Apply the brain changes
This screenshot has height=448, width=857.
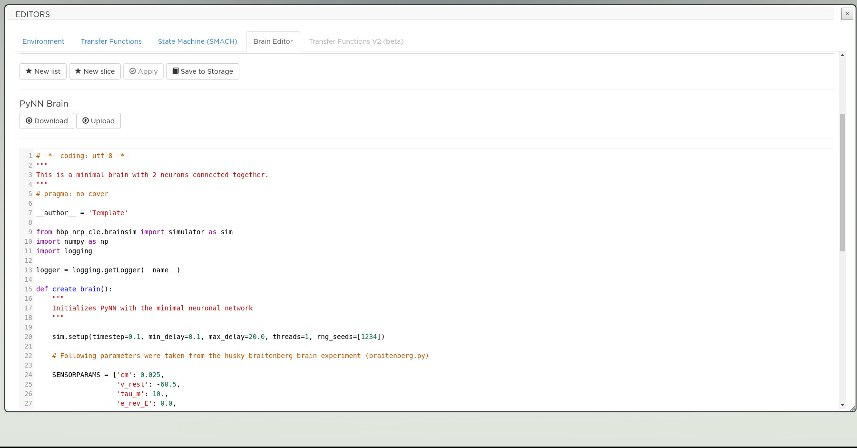pos(143,71)
